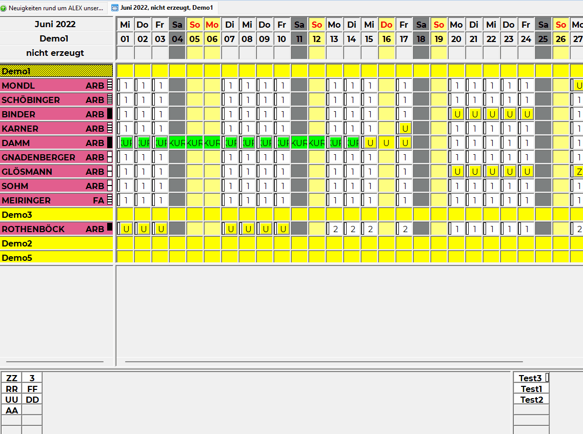The width and height of the screenshot is (583, 434).
Task: Click the striped status indicator beside MONDL
Action: click(x=109, y=86)
